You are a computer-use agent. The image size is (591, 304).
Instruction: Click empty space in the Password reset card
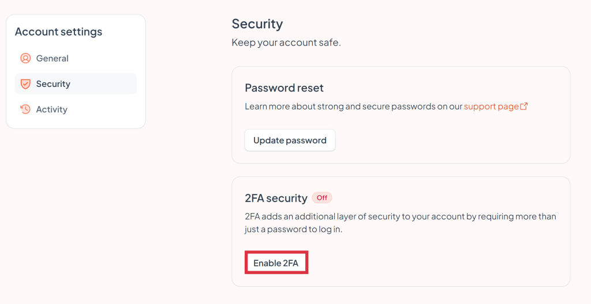pyautogui.click(x=450, y=141)
